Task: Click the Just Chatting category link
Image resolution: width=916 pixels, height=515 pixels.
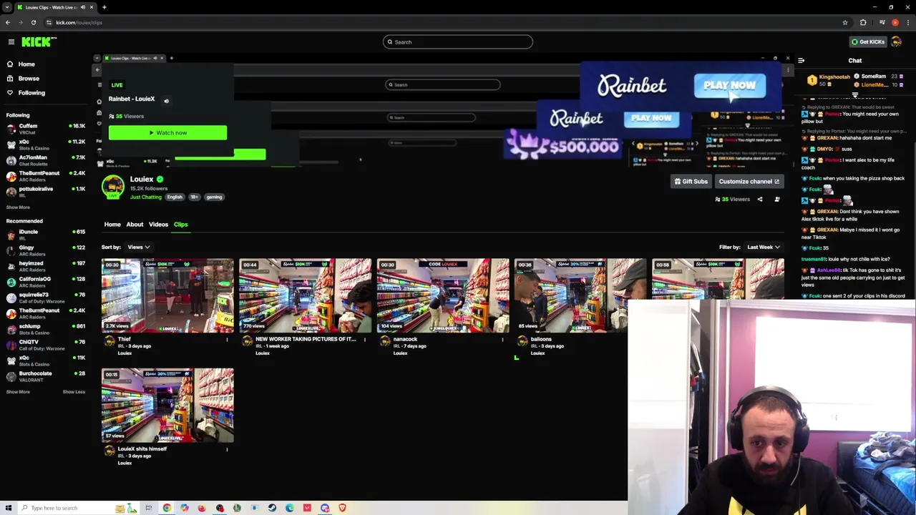Action: pyautogui.click(x=145, y=197)
